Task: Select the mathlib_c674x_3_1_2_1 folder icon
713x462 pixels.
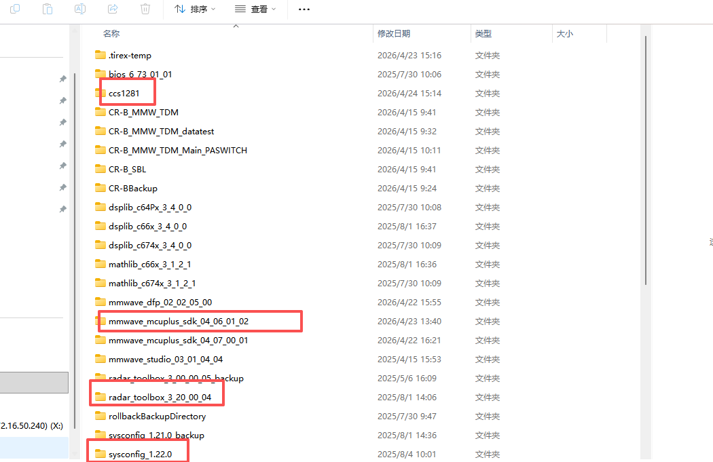Action: pyautogui.click(x=100, y=283)
